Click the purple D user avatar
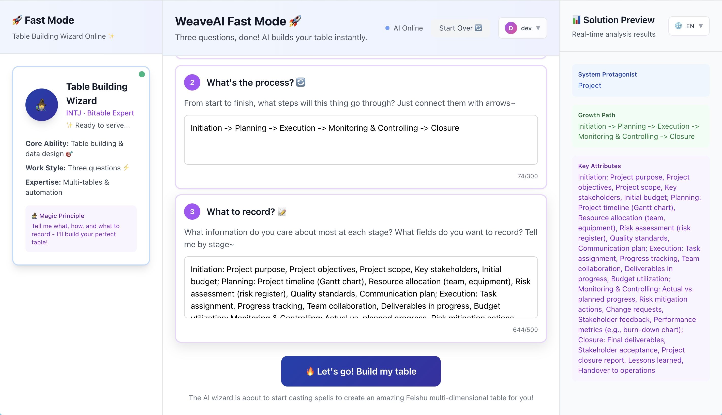722x415 pixels. [x=511, y=28]
